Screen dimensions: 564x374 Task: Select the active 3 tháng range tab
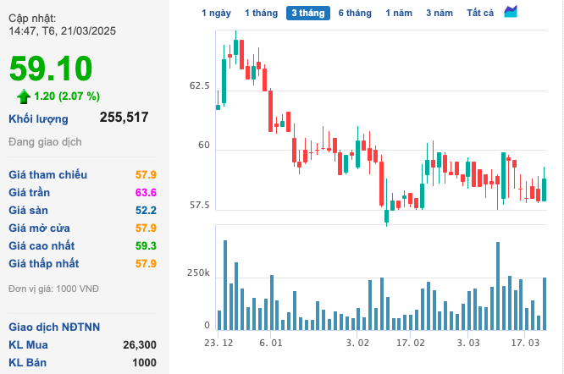click(307, 13)
